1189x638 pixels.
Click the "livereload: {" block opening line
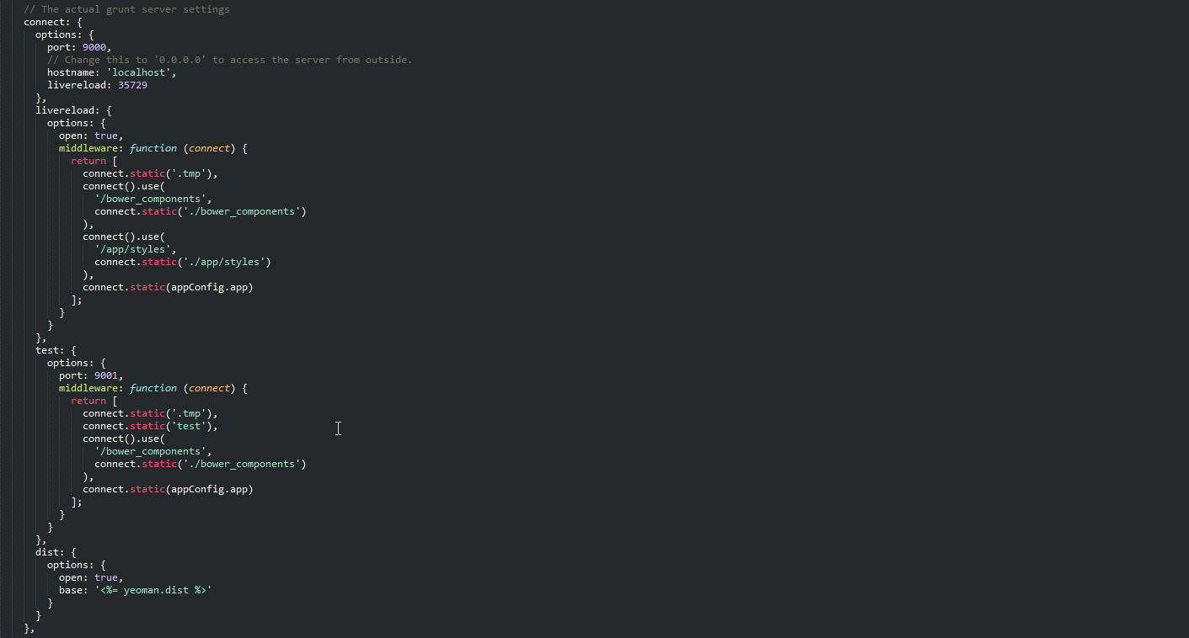pos(74,110)
